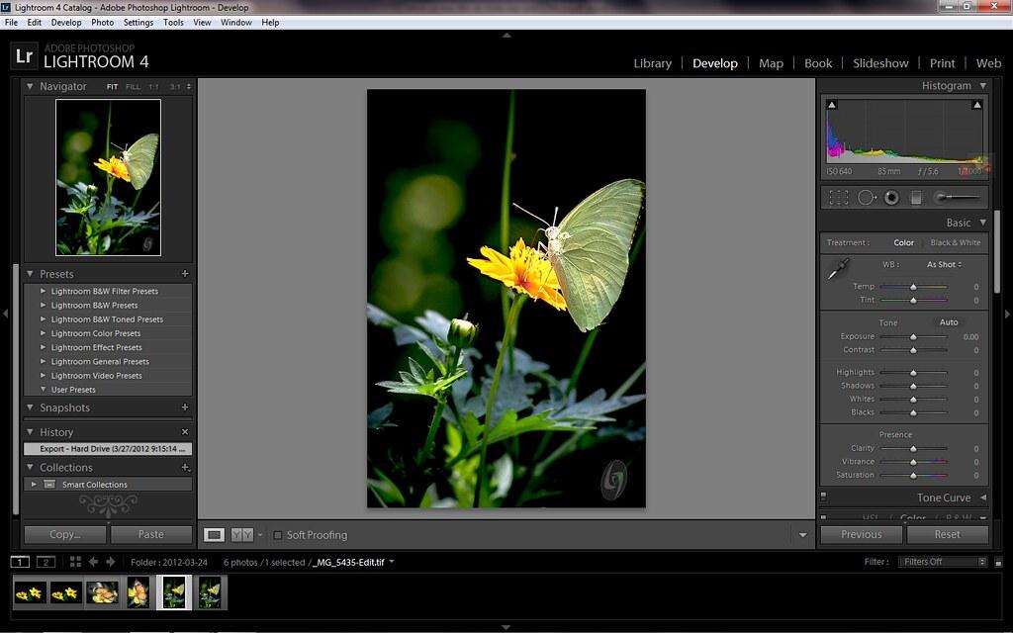The image size is (1013, 633).
Task: Hide the left panel group arrow
Action: pos(5,314)
